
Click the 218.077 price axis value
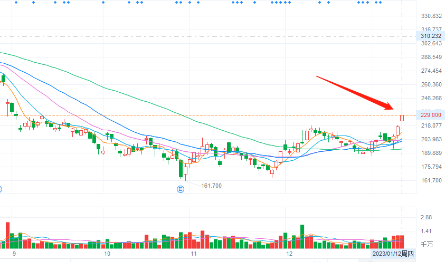click(x=431, y=125)
